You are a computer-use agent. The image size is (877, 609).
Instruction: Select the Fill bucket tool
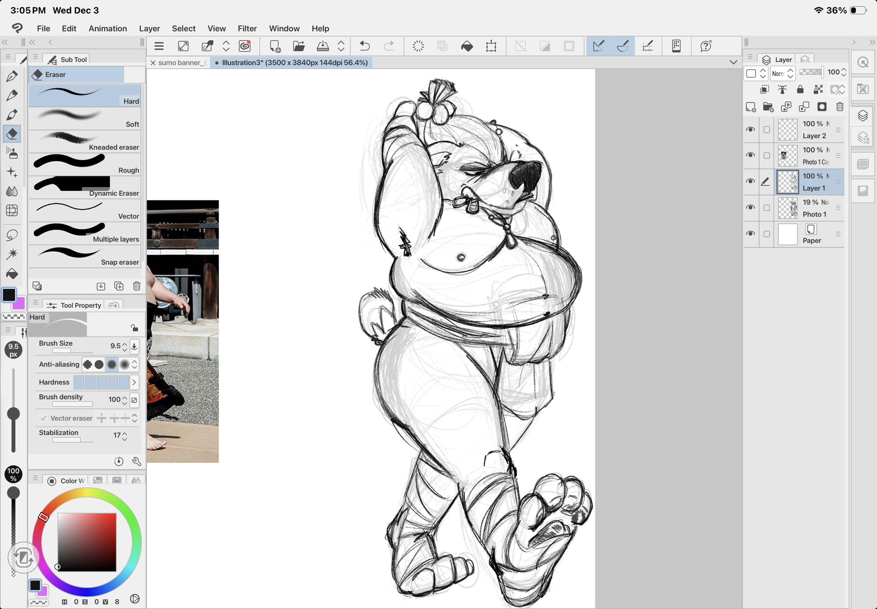[x=12, y=274]
